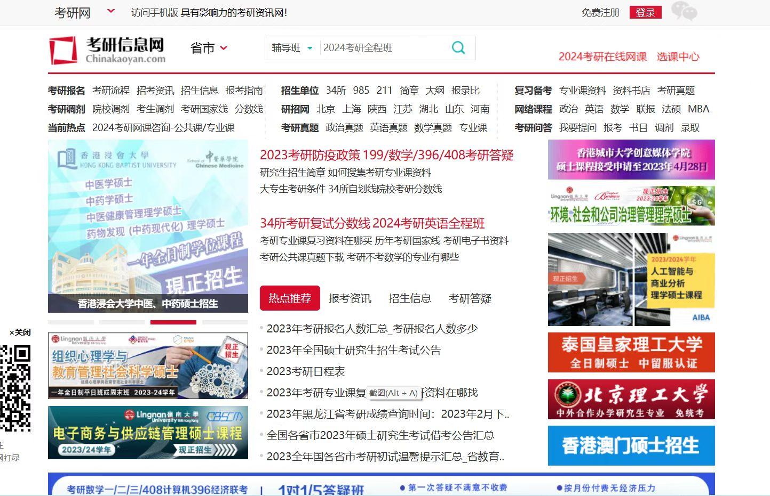The width and height of the screenshot is (770, 496).
Task: Click the 免费注册 link
Action: pyautogui.click(x=600, y=12)
